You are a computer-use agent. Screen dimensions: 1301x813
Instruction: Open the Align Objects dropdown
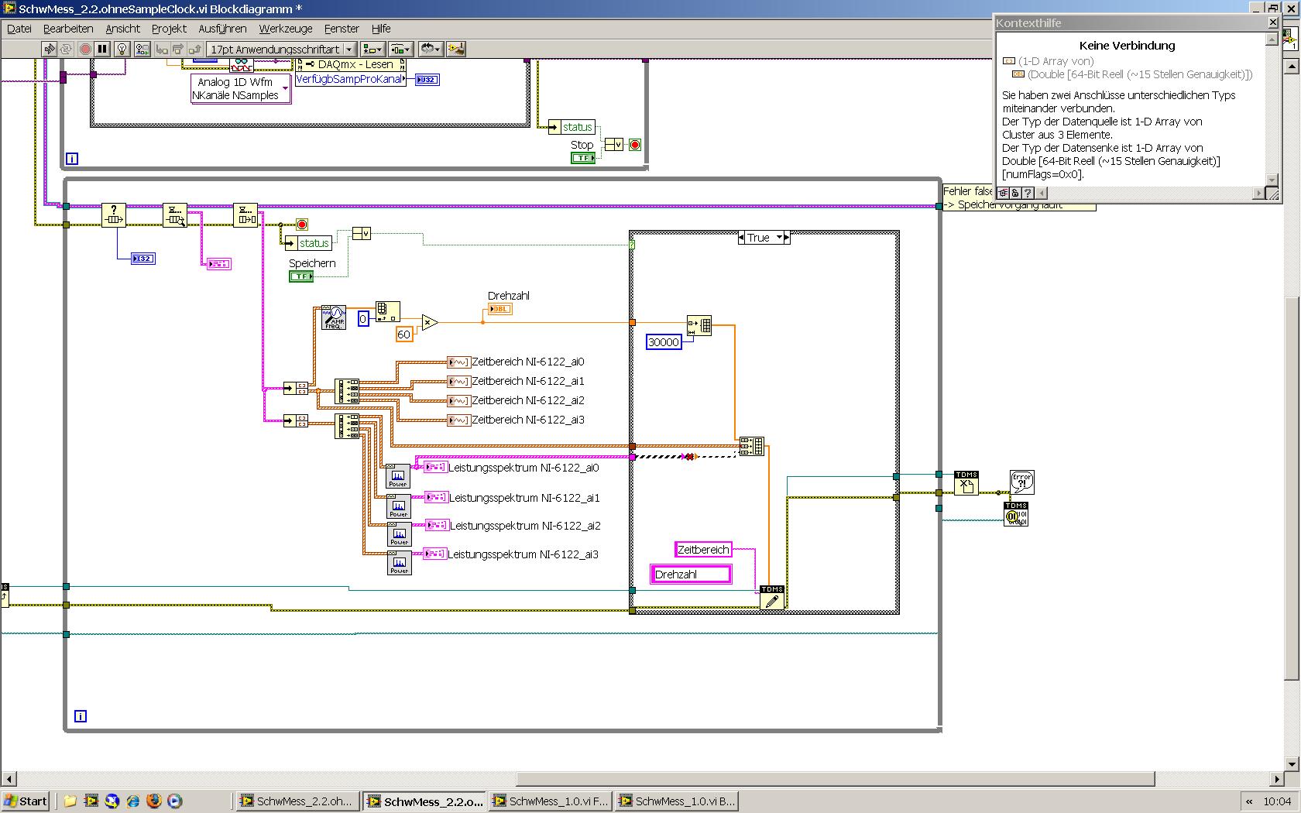(x=372, y=49)
